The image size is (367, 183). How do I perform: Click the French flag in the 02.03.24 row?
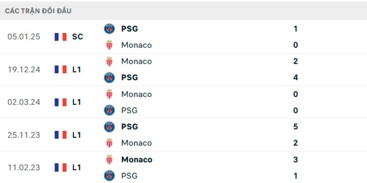(61, 102)
